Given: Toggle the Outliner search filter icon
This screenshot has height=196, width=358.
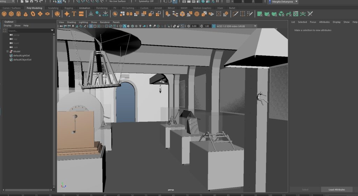Looking at the screenshot, I should click(x=5, y=30).
